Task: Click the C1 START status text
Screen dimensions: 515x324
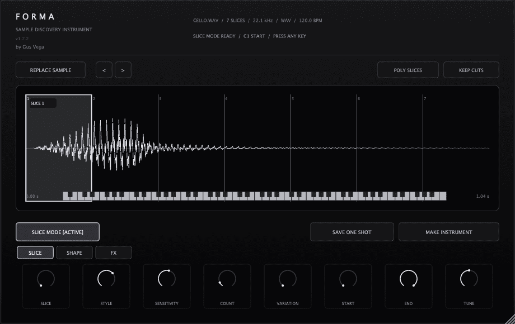Action: (x=254, y=36)
